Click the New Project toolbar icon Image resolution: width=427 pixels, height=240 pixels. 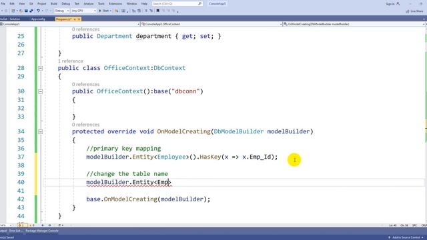pos(13,11)
